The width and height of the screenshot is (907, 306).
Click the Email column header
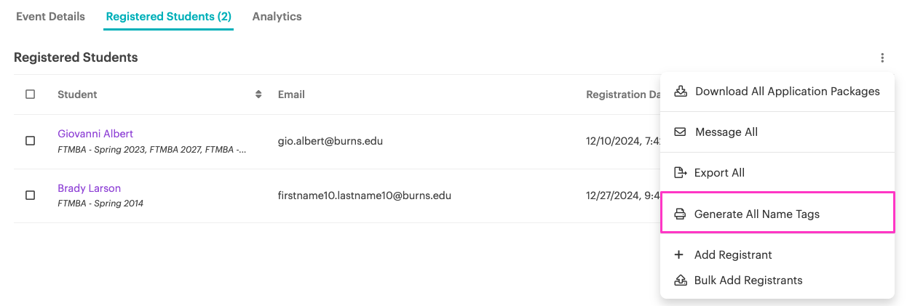291,94
